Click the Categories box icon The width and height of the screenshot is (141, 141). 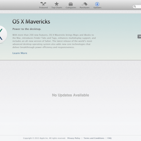tap(70, 4)
